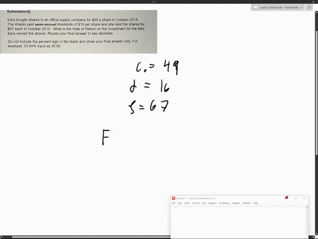Click the Mathematica scrollbar up arrow
This screenshot has width=318, height=239.
pyautogui.click(x=307, y=207)
